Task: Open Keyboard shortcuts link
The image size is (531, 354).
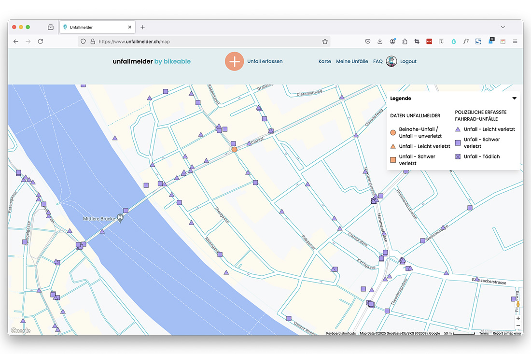Action: (341, 333)
